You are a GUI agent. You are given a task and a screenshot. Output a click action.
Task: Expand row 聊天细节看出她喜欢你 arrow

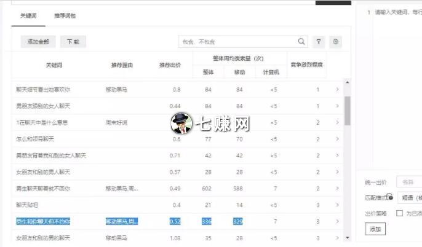338,89
